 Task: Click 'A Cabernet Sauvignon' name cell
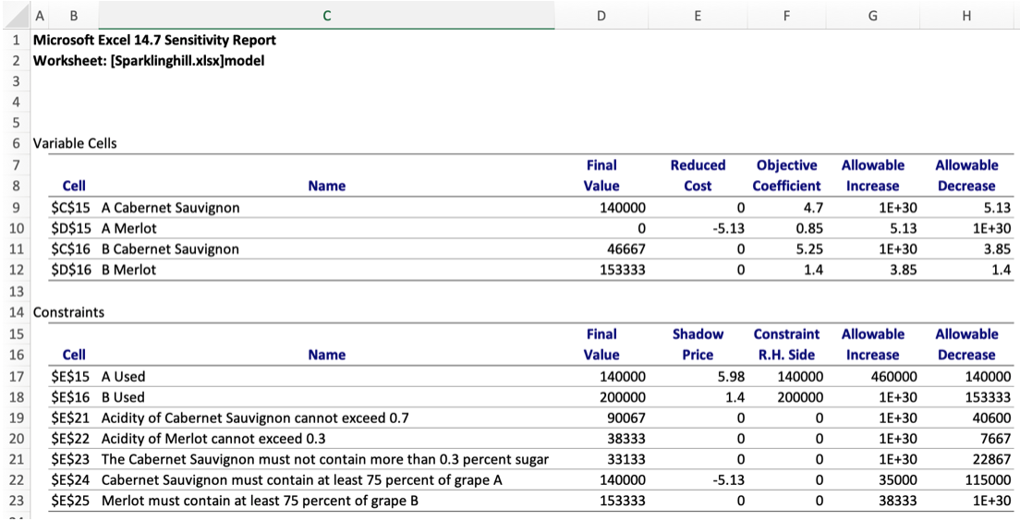pyautogui.click(x=170, y=208)
